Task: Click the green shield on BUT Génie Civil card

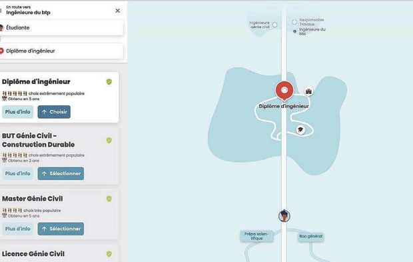Action: pos(109,140)
